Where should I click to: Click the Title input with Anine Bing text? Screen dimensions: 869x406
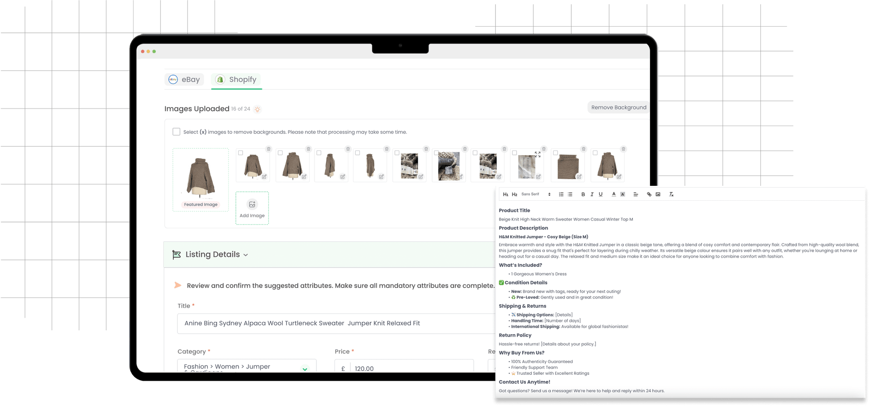coord(336,323)
